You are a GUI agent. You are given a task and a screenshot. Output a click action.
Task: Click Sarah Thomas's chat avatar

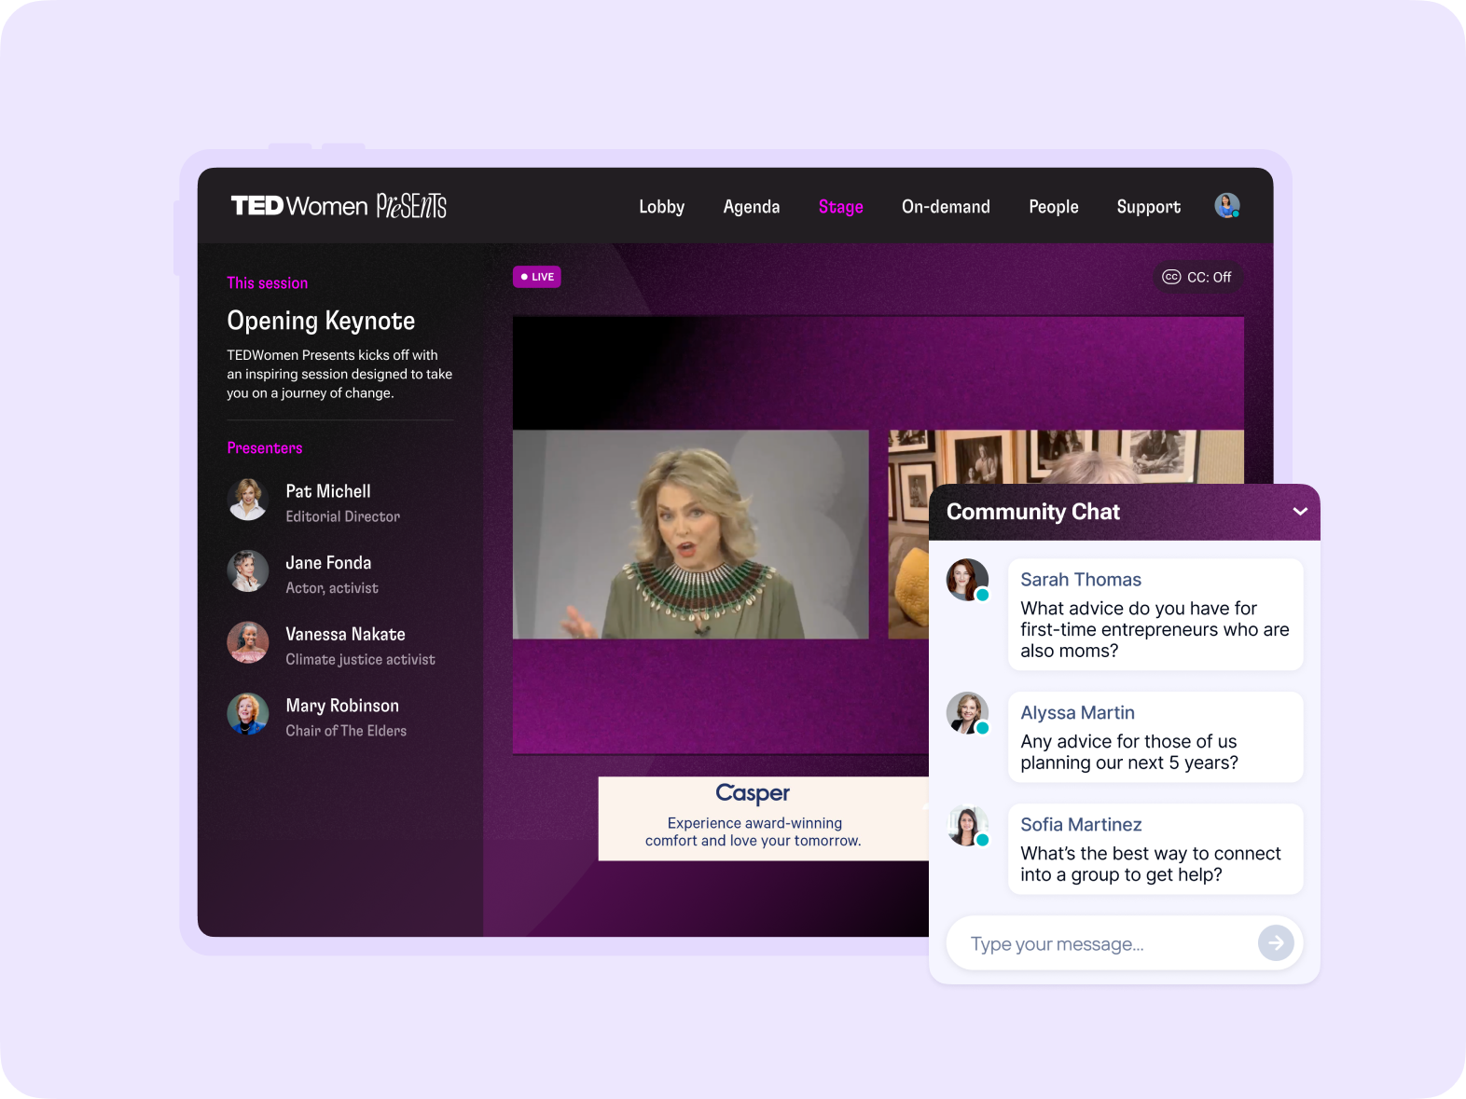[x=968, y=580]
